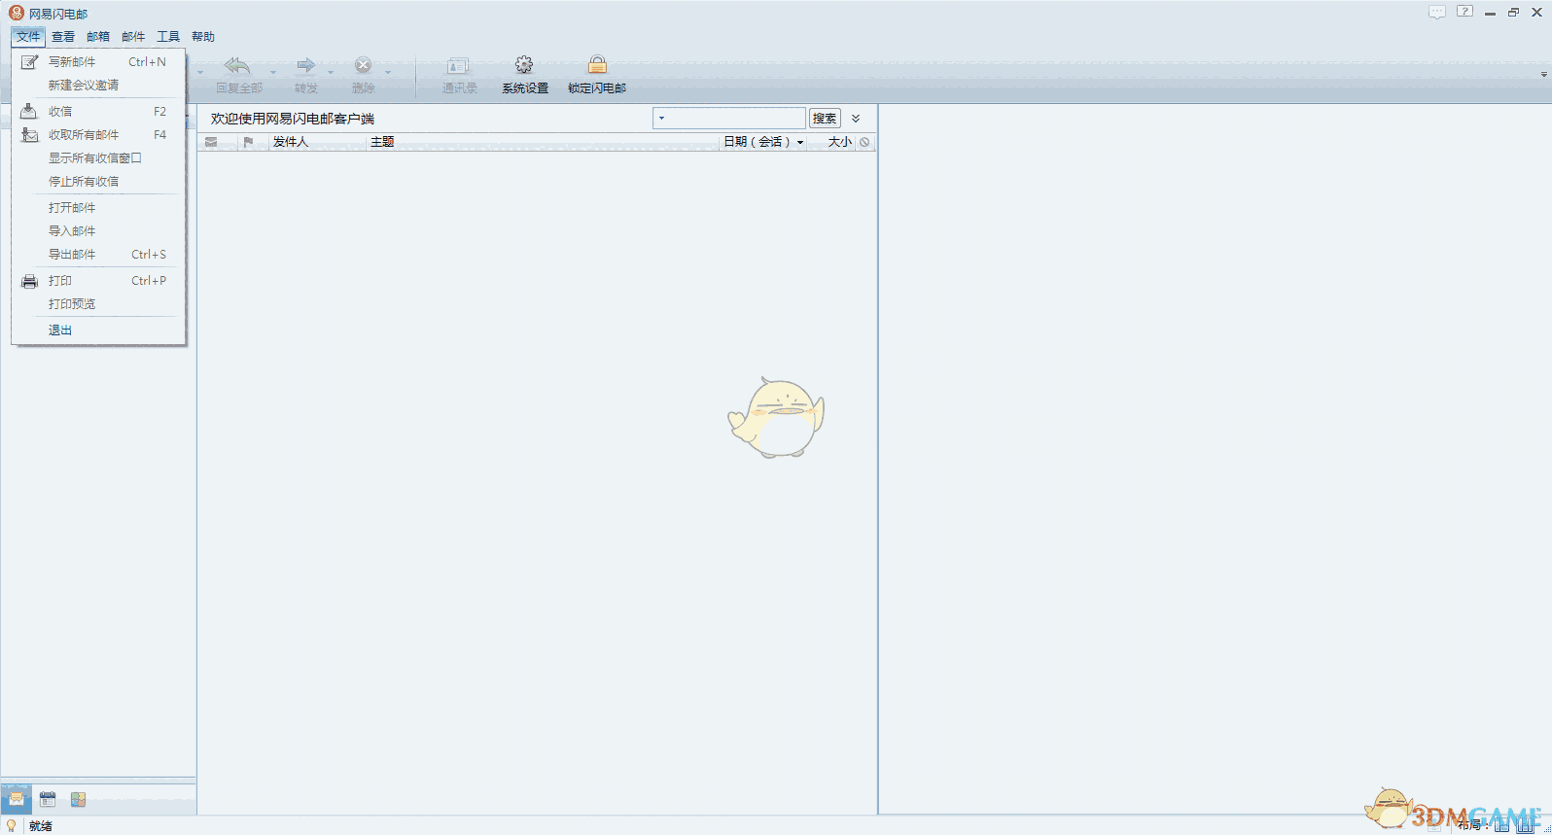The width and height of the screenshot is (1552, 835).
Task: Click the 删除 delete toolbar icon
Action: 363,65
